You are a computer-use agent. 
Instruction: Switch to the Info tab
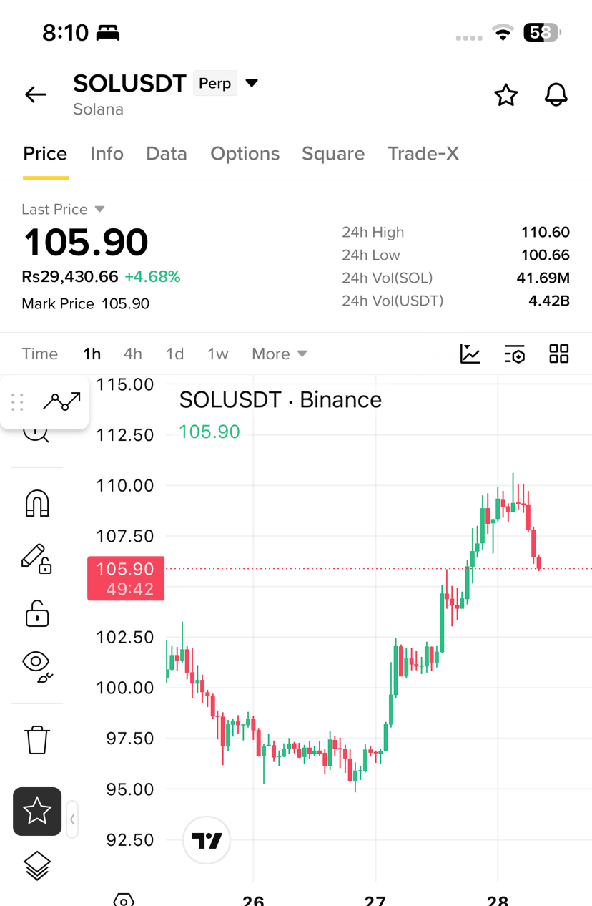click(x=107, y=154)
